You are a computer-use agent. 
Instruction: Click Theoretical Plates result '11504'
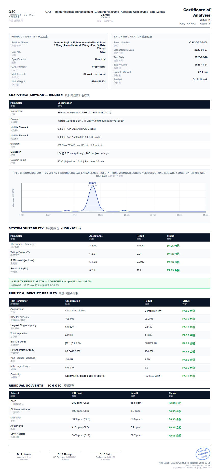pyautogui.click(x=140, y=246)
